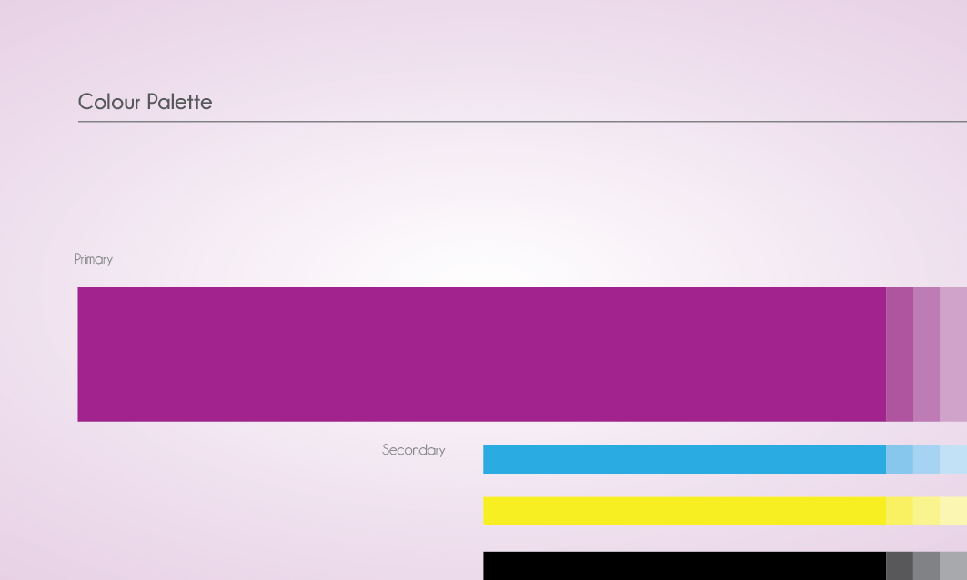Select the lightest grey tint swatch
This screenshot has width=967, height=580.
click(x=953, y=565)
